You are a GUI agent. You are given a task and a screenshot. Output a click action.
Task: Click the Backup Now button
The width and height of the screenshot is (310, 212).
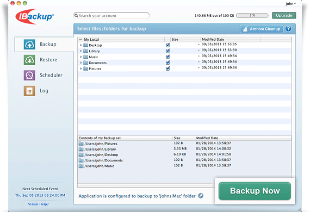255,191
